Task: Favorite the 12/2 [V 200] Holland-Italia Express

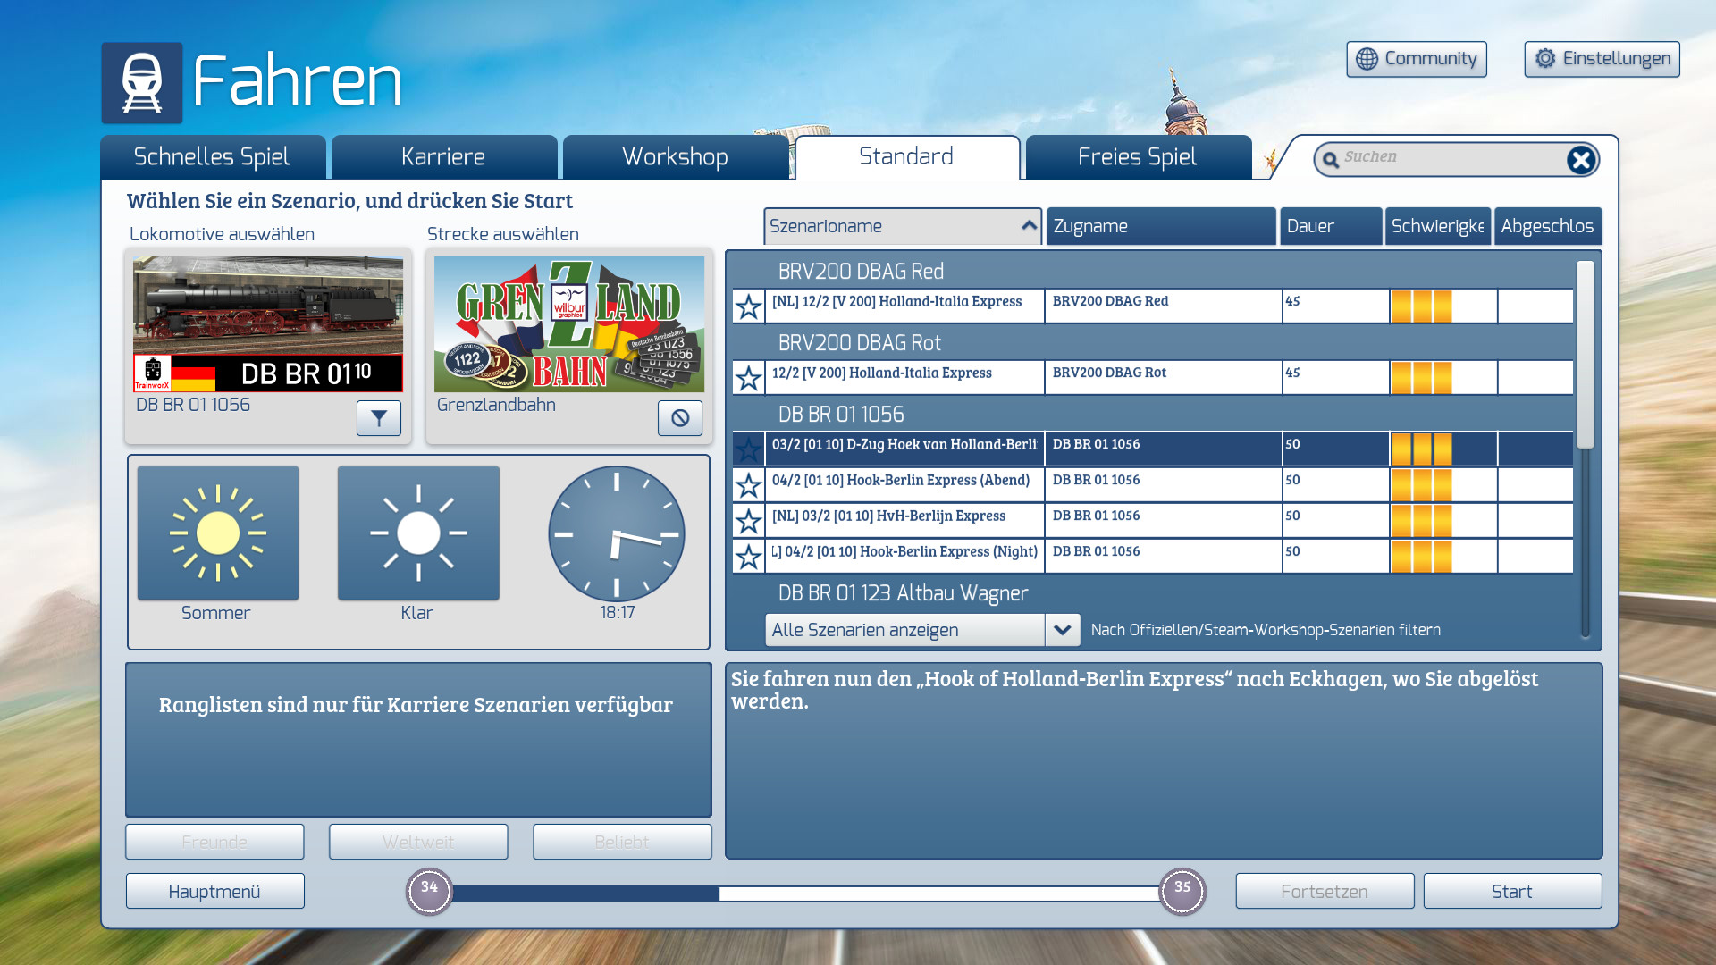Action: (749, 378)
